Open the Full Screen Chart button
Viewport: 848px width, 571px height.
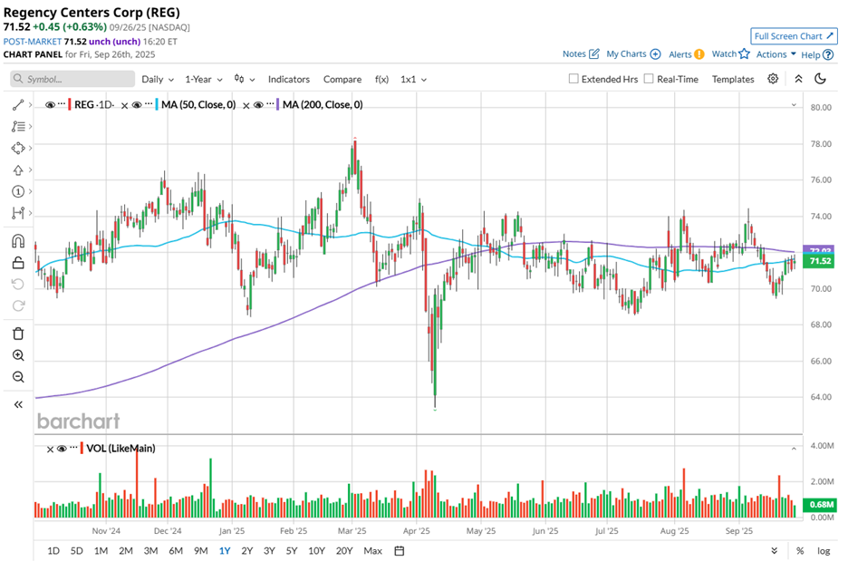coord(794,36)
